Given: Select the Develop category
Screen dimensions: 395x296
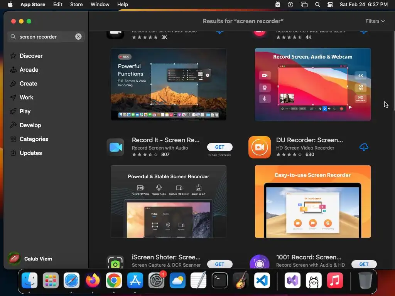Looking at the screenshot, I should 30,125.
